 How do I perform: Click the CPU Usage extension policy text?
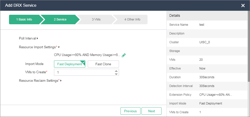[x=87, y=55]
